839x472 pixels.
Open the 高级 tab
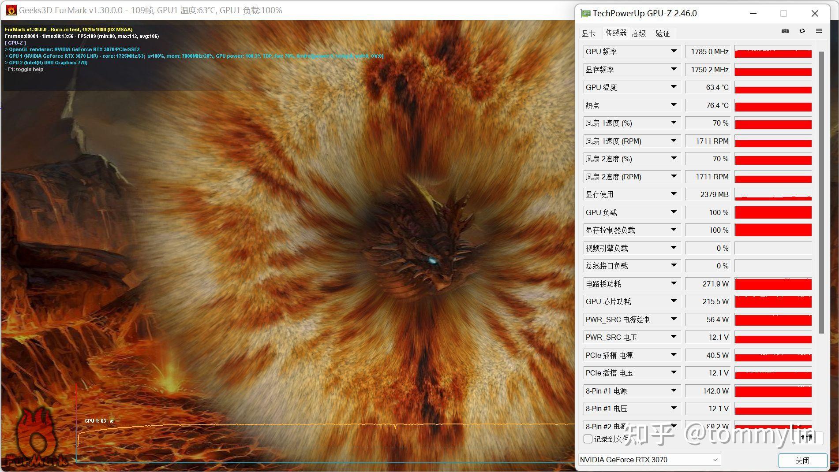point(639,33)
